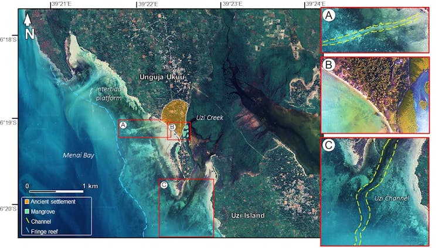Open the inset B beach photo thumbnail

tap(380, 95)
